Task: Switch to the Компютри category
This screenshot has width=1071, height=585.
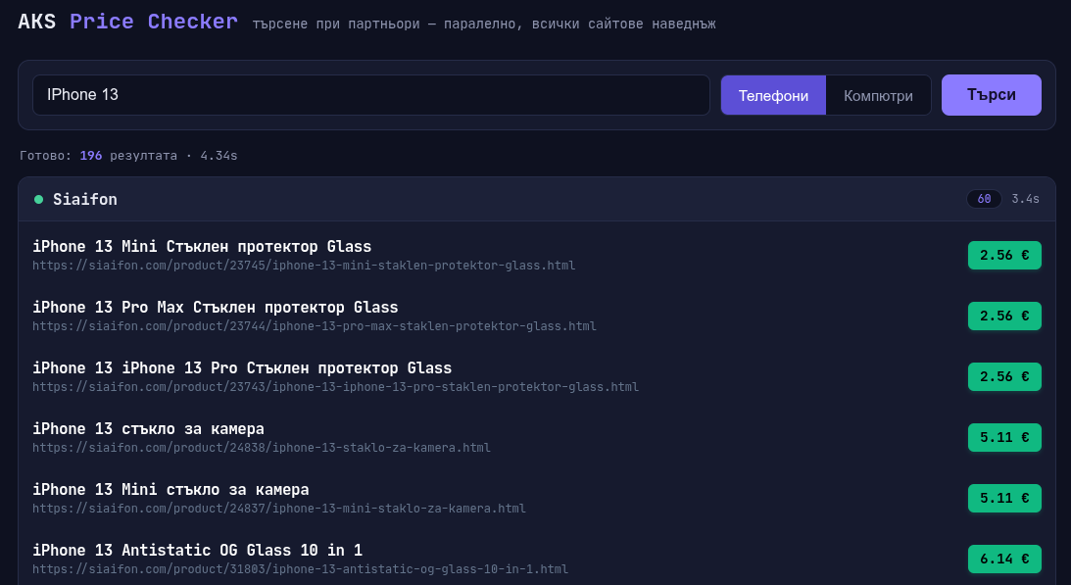Action: point(878,96)
